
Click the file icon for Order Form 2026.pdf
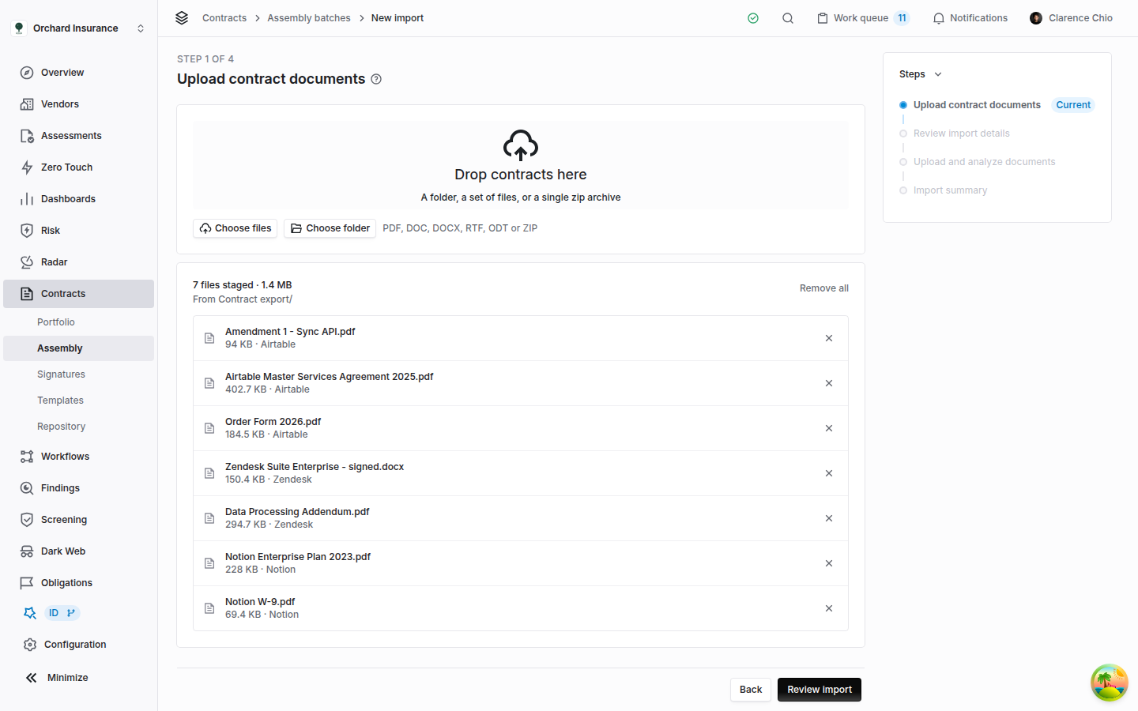(209, 428)
